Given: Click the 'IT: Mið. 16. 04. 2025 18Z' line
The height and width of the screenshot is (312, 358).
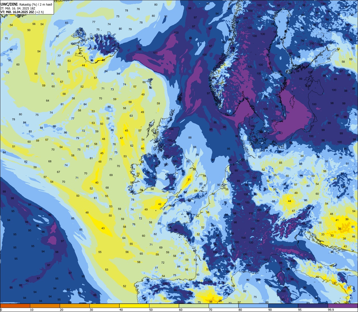Looking at the screenshot, I should click(18, 8).
